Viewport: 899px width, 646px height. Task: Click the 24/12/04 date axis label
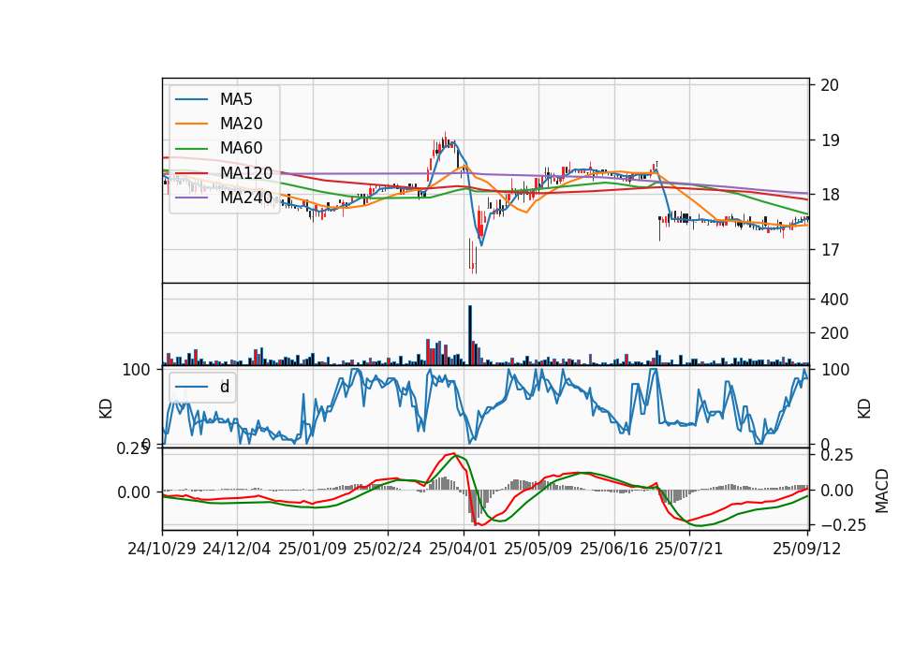pos(237,549)
